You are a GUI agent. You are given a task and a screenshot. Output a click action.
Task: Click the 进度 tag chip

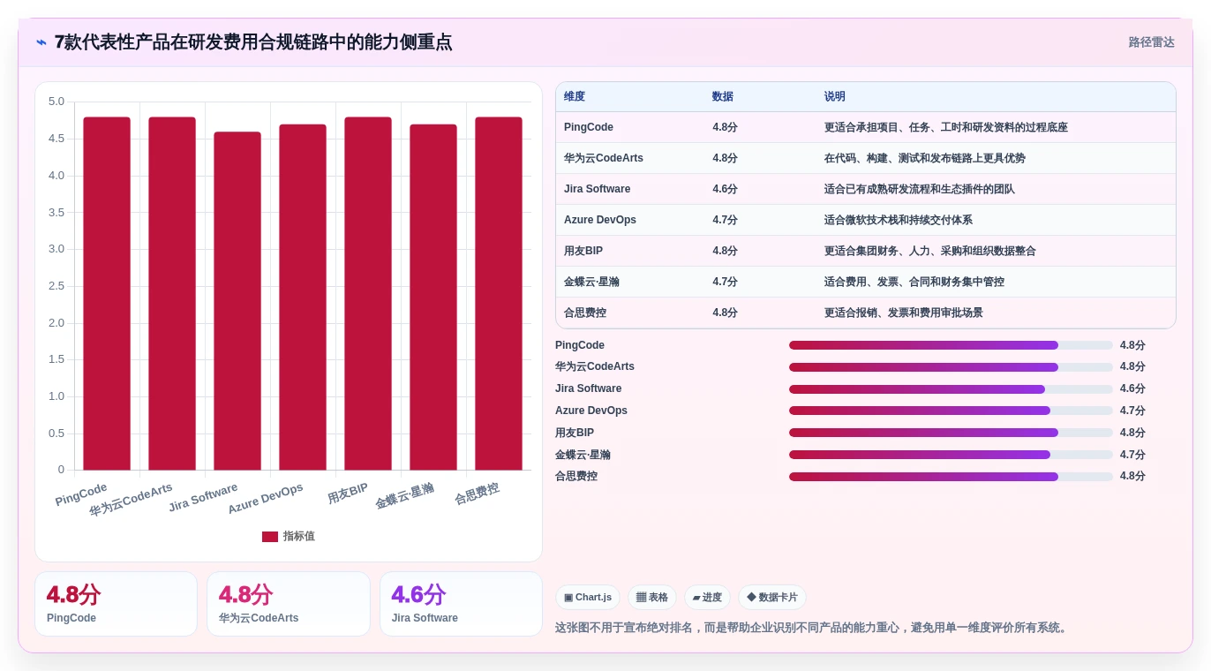(707, 598)
